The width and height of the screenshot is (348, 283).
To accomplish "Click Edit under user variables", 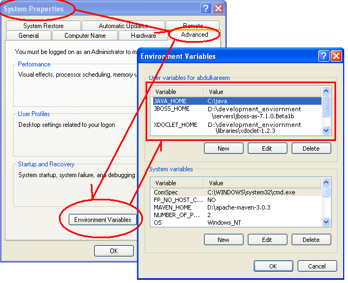I will [267, 149].
